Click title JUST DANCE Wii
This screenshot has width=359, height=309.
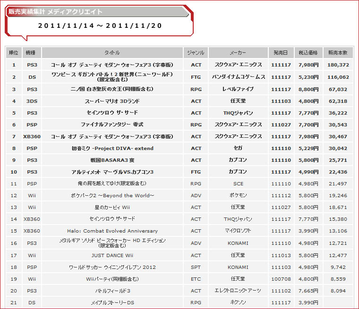click(x=112, y=256)
